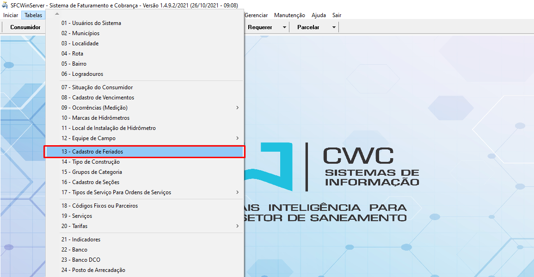Open 01 - Usuários do Sistema
This screenshot has width=534, height=277.
point(91,23)
